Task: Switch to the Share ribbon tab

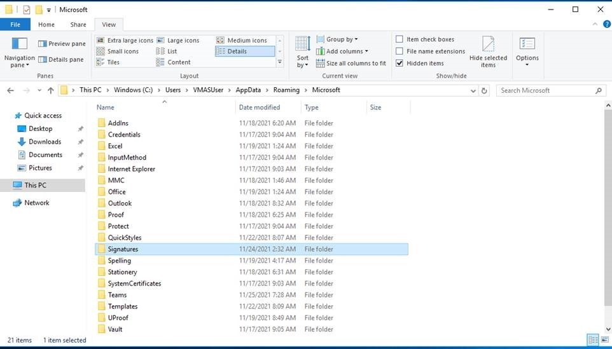Action: (78, 24)
